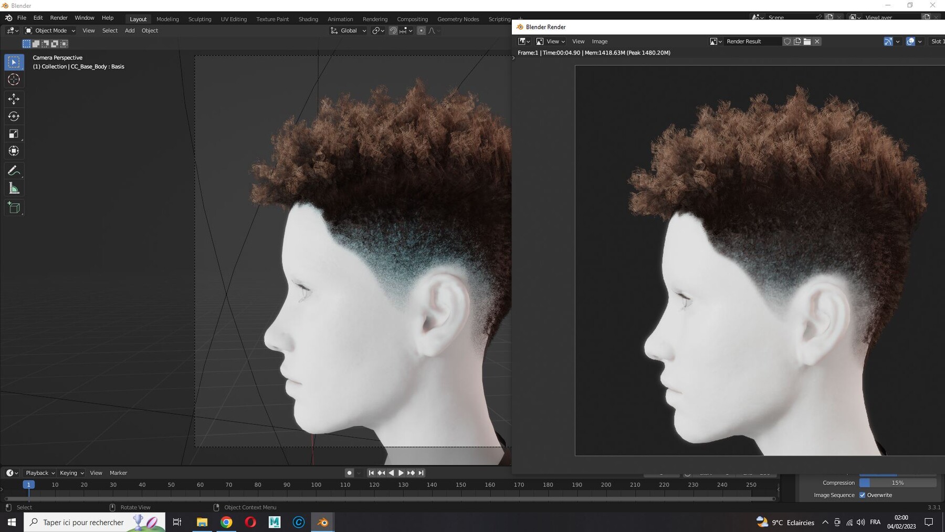The height and width of the screenshot is (532, 945).
Task: Open the Object Mode dropdown
Action: (50, 30)
